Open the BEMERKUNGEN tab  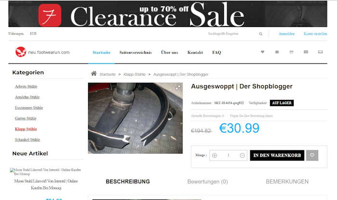tap(287, 182)
